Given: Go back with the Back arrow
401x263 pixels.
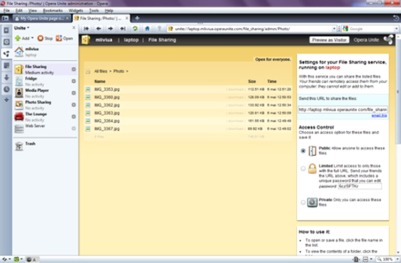Looking at the screenshot, I should pyautogui.click(x=98, y=29).
